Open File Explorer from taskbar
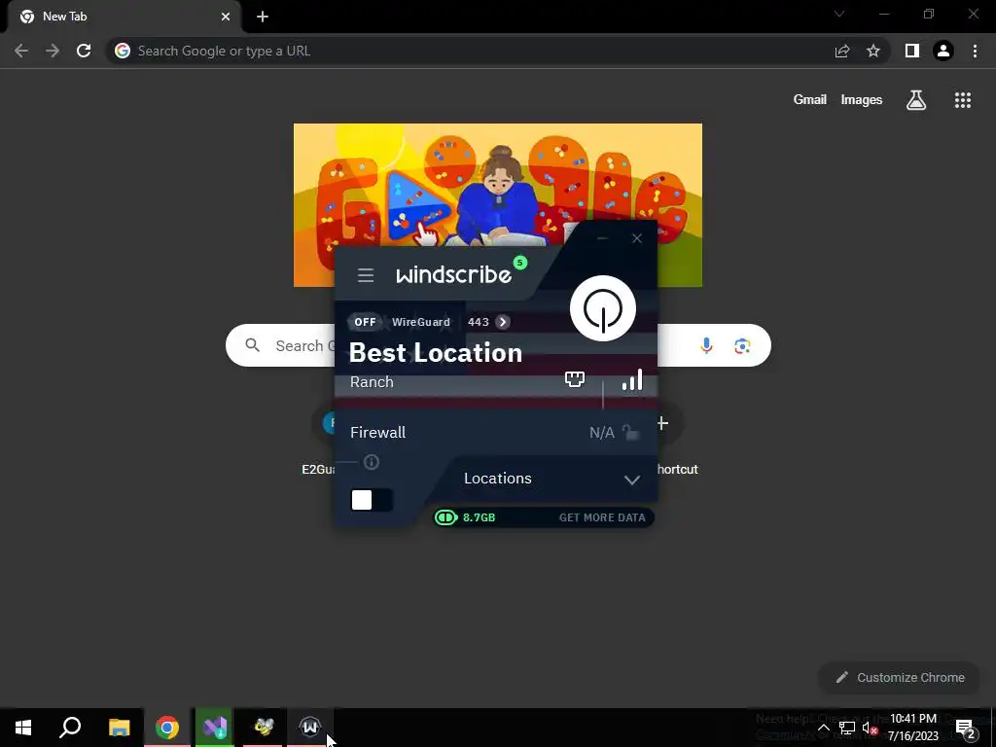Screen dimensions: 996x747 119,728
